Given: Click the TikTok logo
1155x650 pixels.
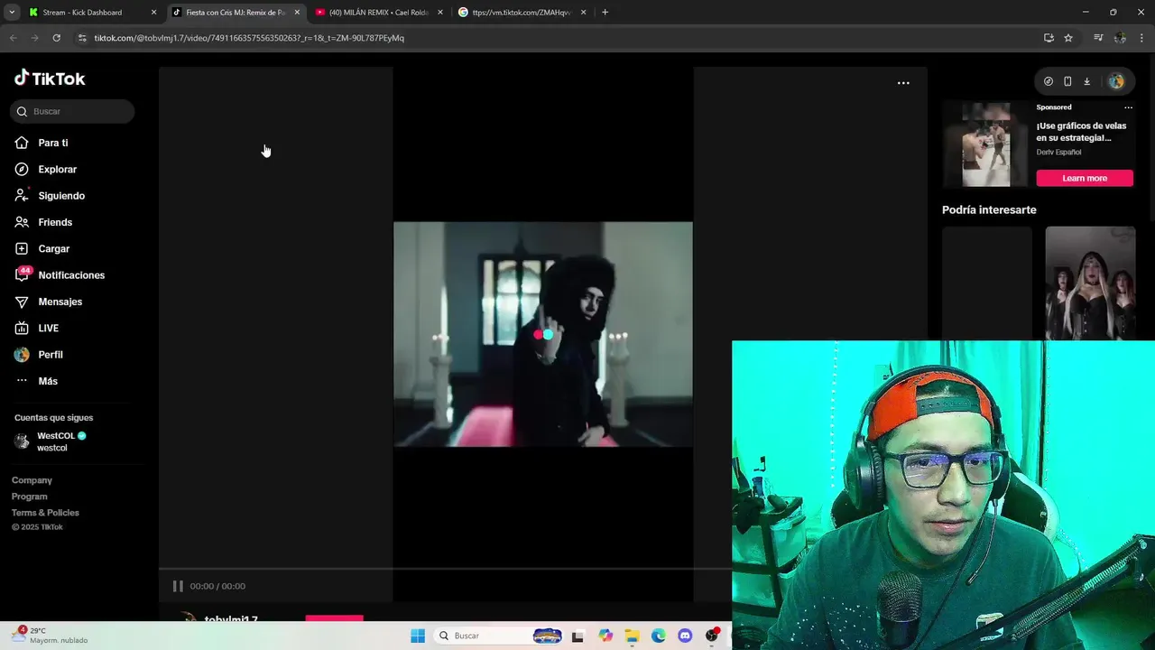Looking at the screenshot, I should 50,79.
